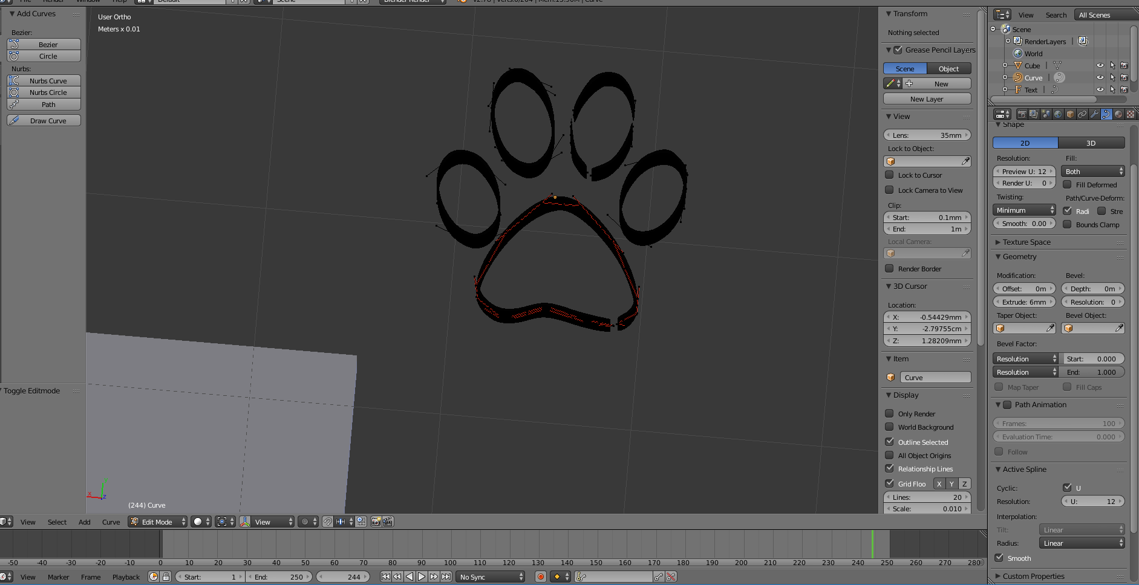Open the Curve menu in viewport header
The width and height of the screenshot is (1139, 585).
[111, 522]
